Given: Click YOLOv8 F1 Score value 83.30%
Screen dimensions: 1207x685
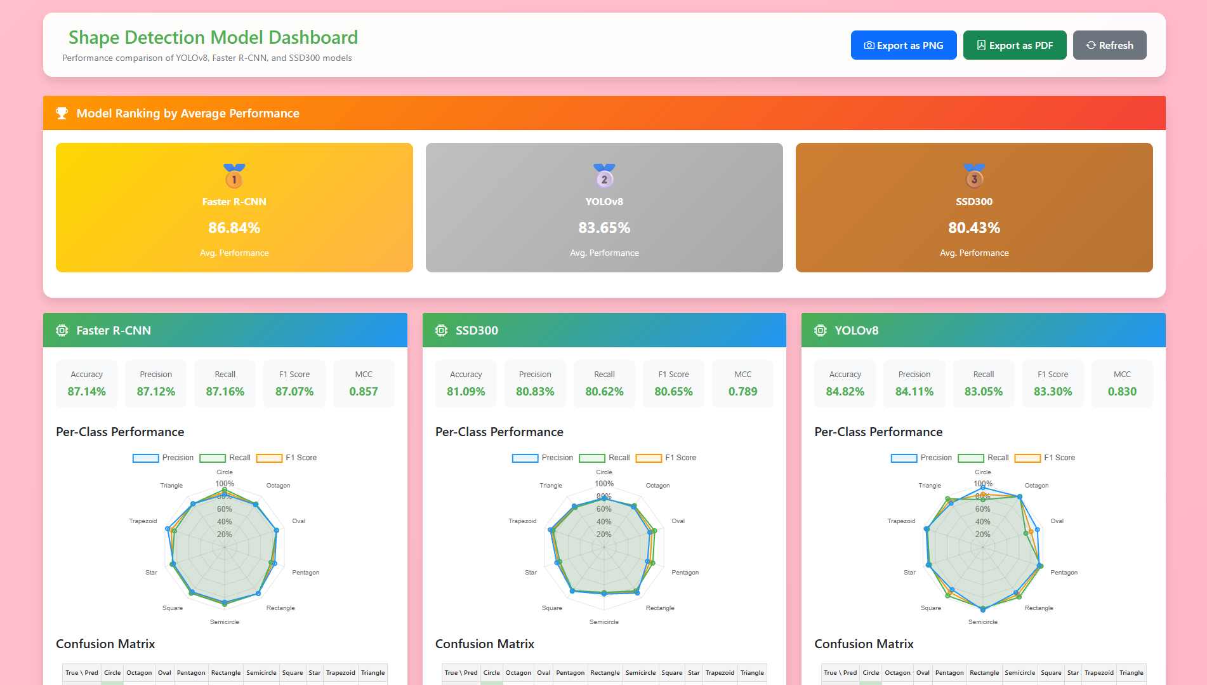Looking at the screenshot, I should click(x=1053, y=392).
